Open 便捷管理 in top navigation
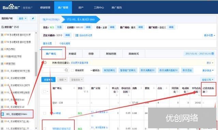This screenshot has width=218, height=130. tap(45, 7)
